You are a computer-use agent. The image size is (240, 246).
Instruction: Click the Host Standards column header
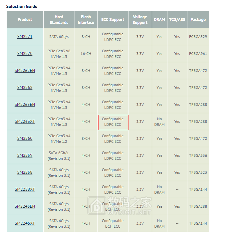(59, 20)
